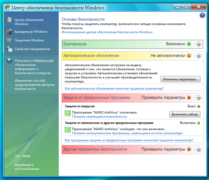This screenshot has width=209, height=180.
Task: Click the Защитник Windows sidebar icon
Action: 10,40
